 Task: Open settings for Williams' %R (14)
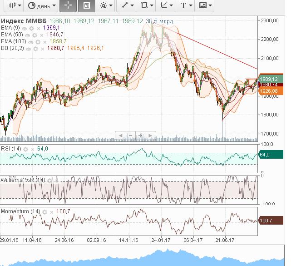(50, 181)
